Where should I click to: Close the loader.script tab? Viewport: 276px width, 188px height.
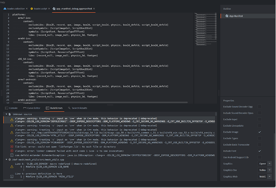click(49, 9)
